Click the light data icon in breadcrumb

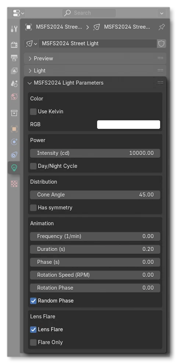(96, 27)
